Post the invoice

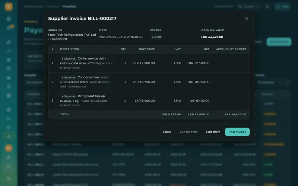pyautogui.click(x=237, y=132)
